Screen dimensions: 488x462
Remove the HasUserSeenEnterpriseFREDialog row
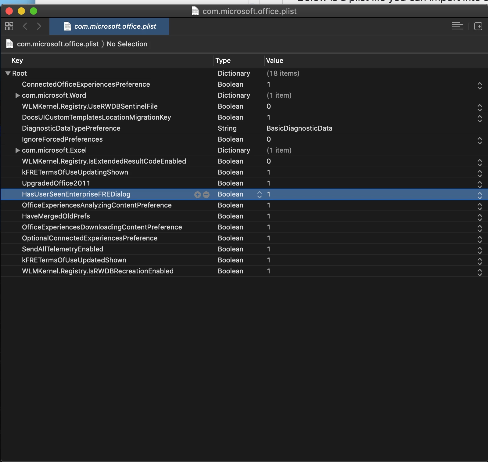[206, 195]
